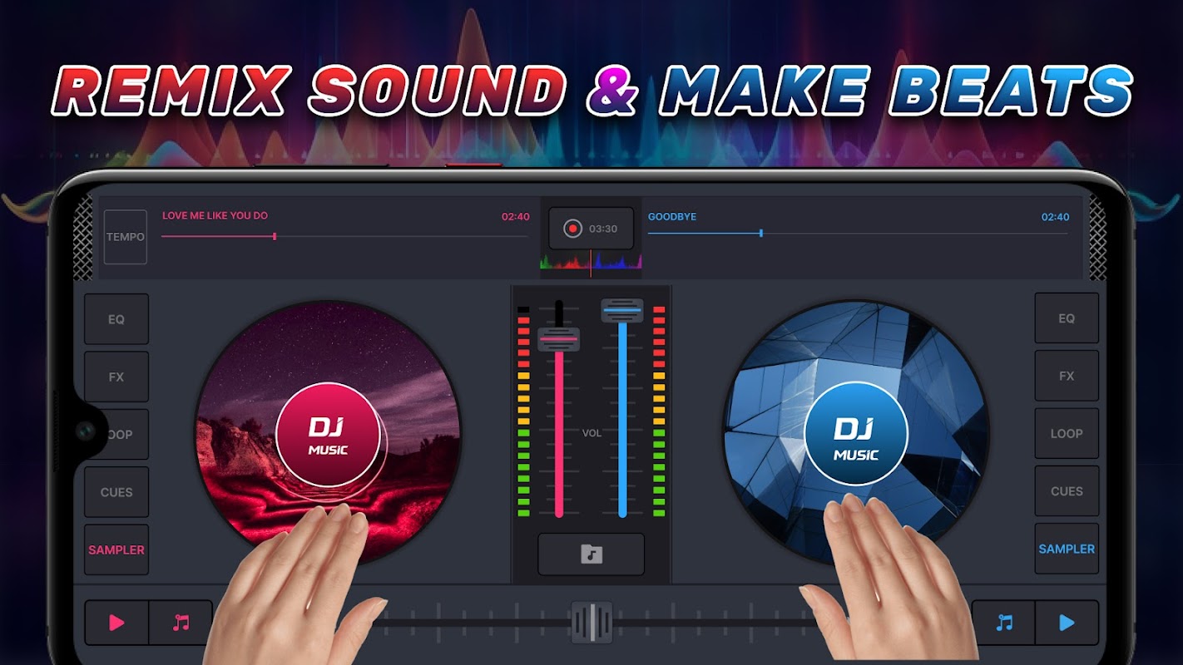Open the left deck pink music note button
This screenshot has width=1183, height=665.
point(181,623)
